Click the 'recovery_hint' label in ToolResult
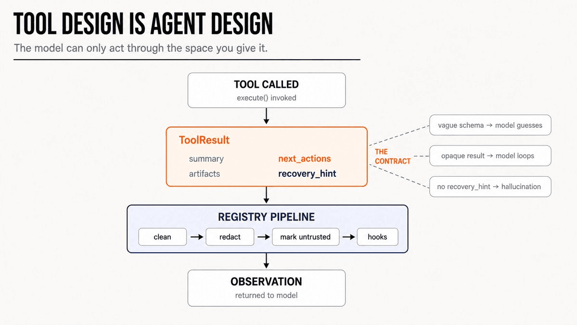 click(307, 174)
